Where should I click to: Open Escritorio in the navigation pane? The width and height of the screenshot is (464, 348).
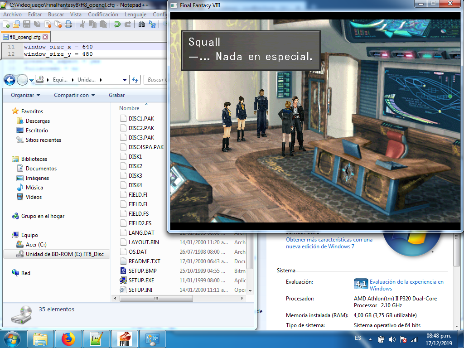(x=37, y=130)
